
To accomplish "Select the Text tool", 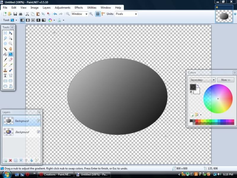I will (x=5, y=75).
